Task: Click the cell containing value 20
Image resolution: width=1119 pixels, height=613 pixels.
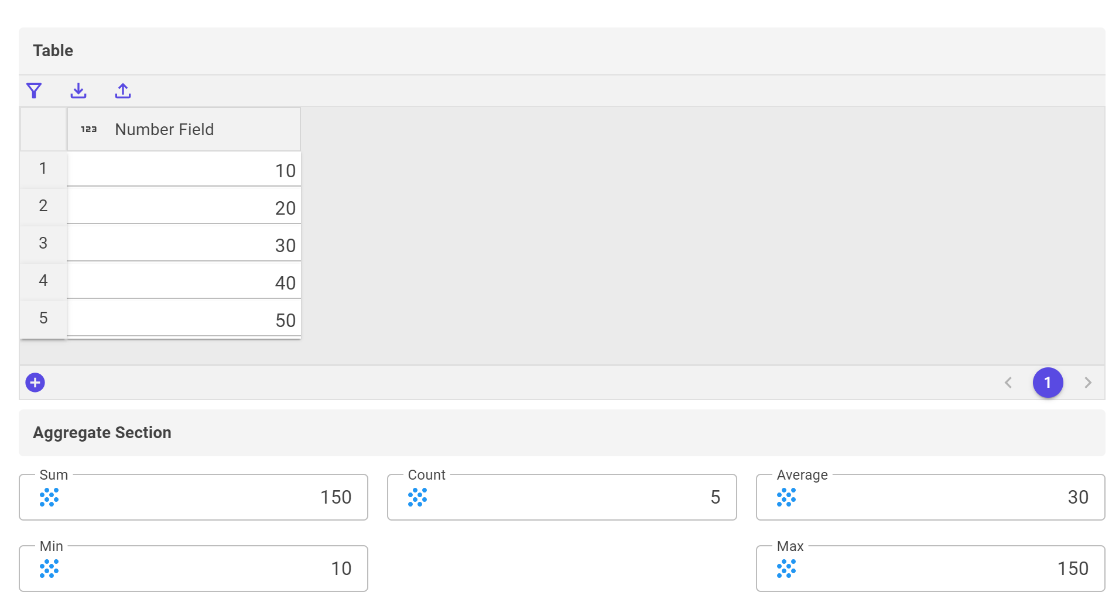Action: tap(184, 206)
